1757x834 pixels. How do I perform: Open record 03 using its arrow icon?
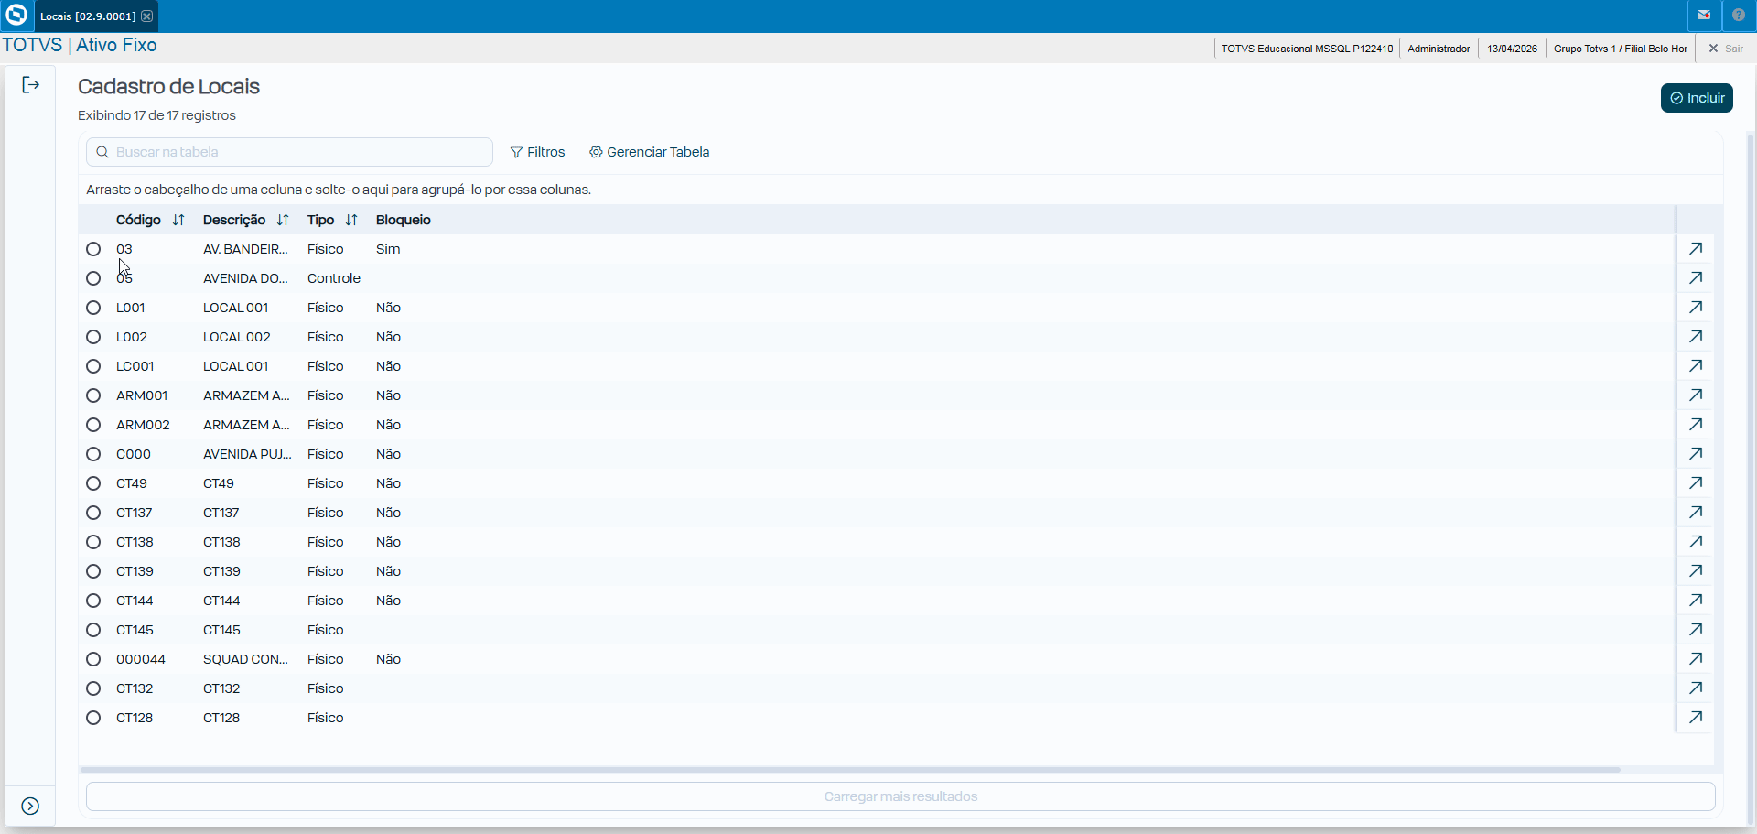click(x=1696, y=249)
